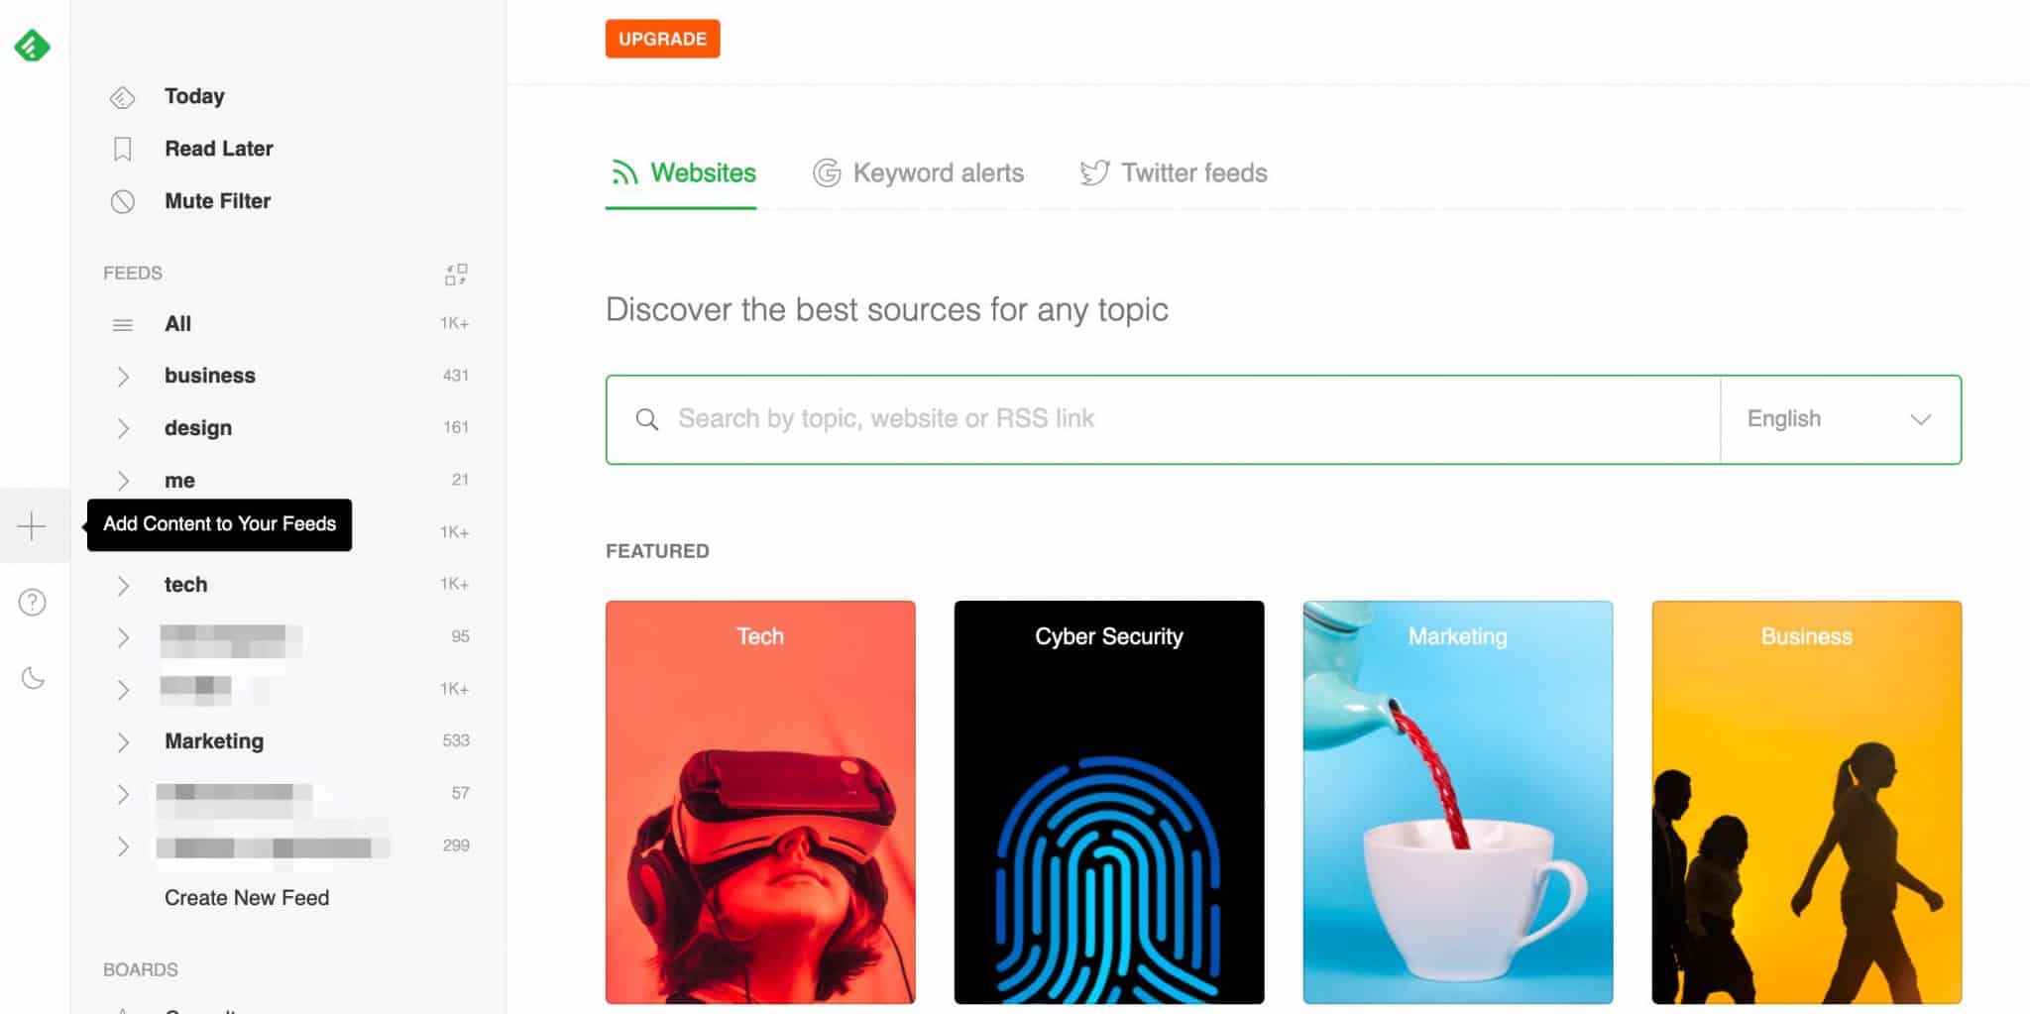Open the Cyber Security featured card
This screenshot has width=2030, height=1014.
click(x=1109, y=802)
